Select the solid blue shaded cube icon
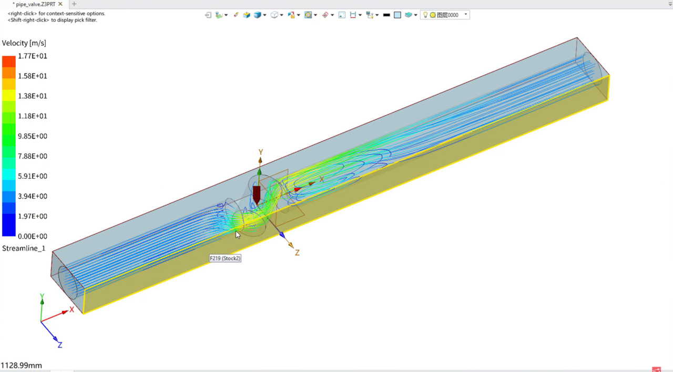Image resolution: width=673 pixels, height=372 pixels. click(x=258, y=15)
